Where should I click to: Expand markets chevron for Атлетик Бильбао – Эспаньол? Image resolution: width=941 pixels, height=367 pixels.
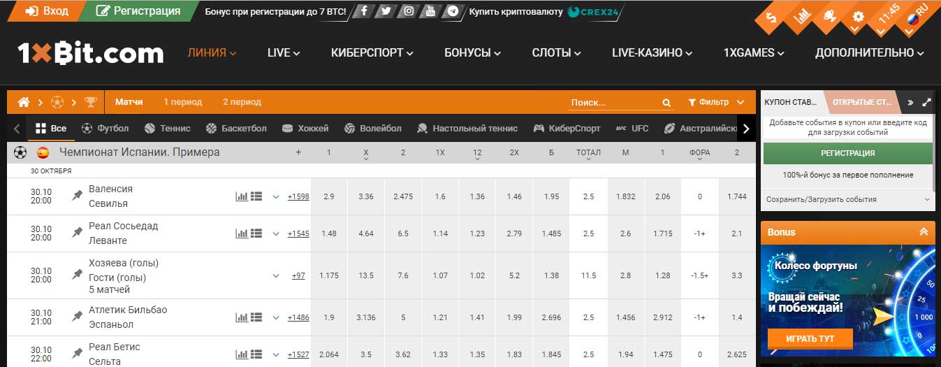coord(276,318)
